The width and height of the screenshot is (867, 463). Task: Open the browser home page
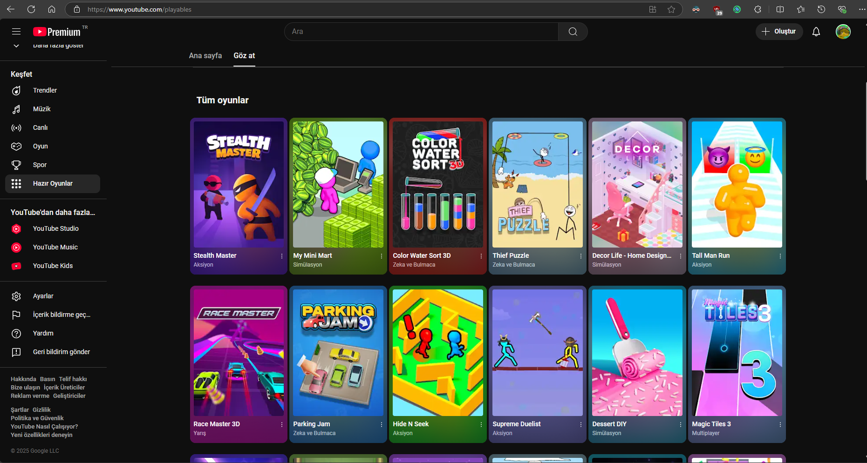point(52,9)
